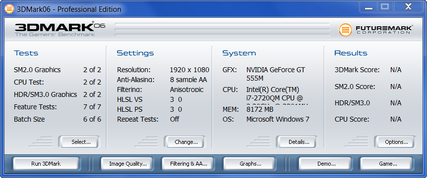Select the Feature Tests: label
427x178 pixels.
[35, 107]
